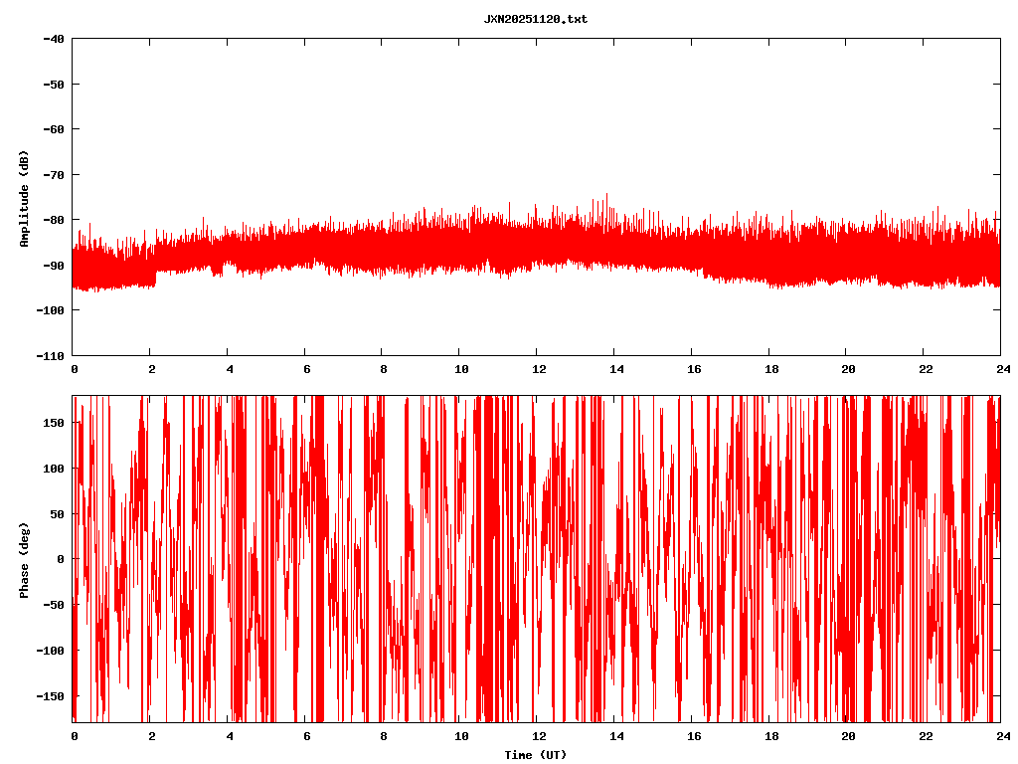This screenshot has height=764, width=1018.
Task: Click the 150 tick on phase axis
Action: (55, 423)
